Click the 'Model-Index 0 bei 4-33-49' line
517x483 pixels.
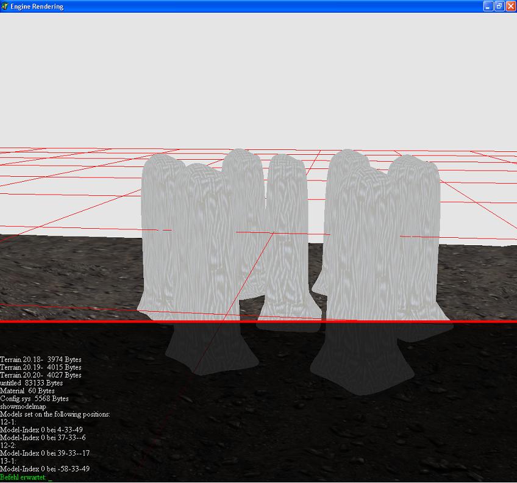(41, 430)
